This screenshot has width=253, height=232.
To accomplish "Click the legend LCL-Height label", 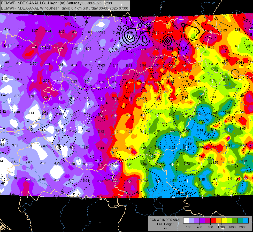I will click(165, 224).
